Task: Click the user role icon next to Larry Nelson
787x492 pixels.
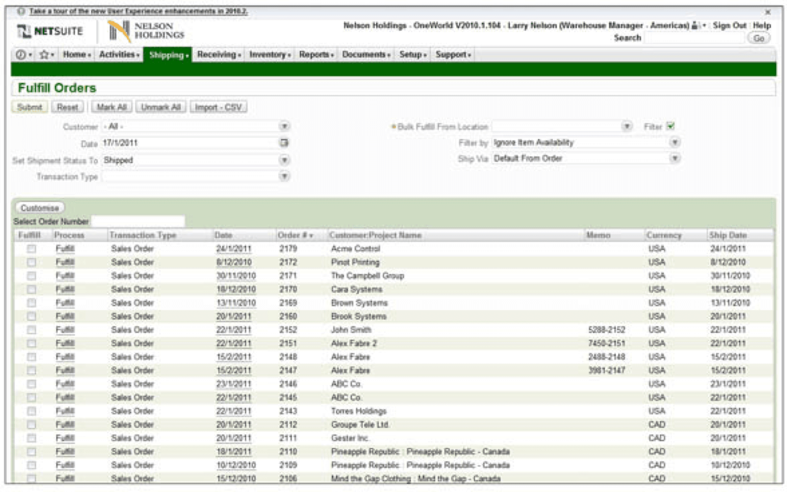Action: pos(693,26)
